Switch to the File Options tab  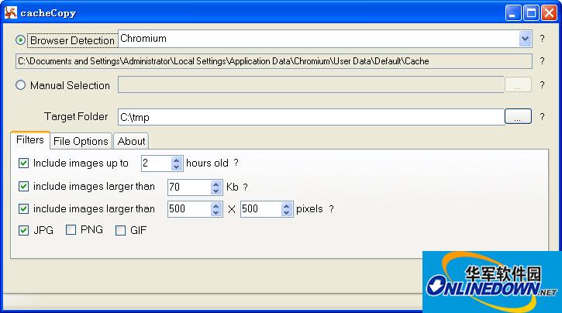click(x=81, y=141)
